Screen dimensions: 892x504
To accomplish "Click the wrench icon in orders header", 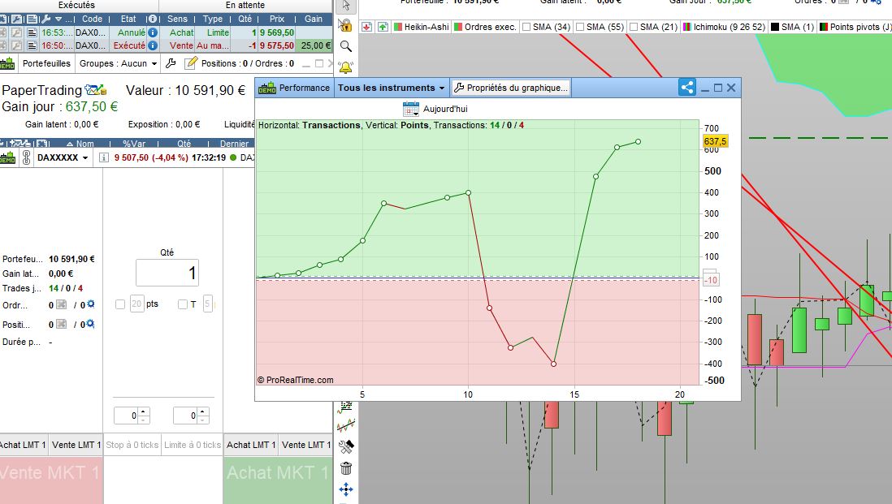I will click(46, 19).
